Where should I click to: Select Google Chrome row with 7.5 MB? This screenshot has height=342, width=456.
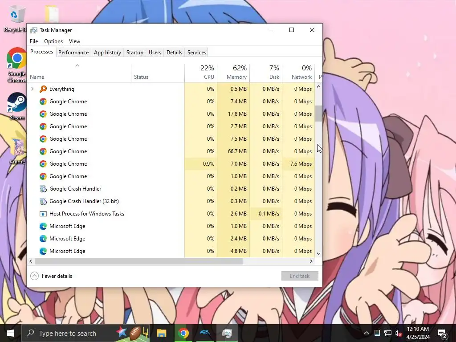point(171,139)
